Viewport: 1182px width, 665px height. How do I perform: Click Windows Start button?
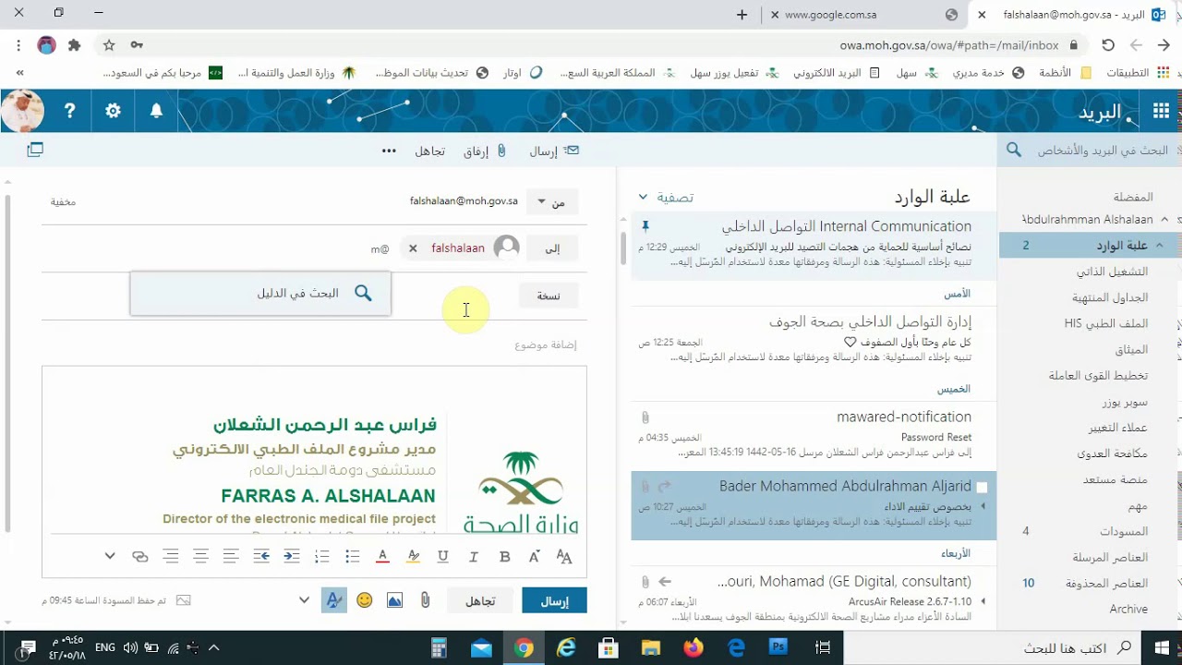1161,647
